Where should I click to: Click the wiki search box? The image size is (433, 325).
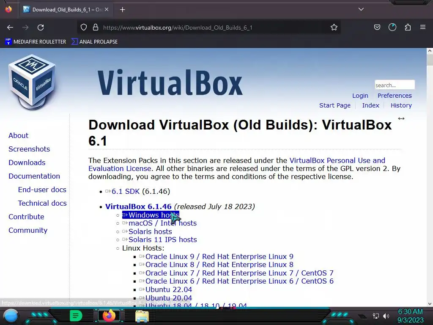coord(395,85)
